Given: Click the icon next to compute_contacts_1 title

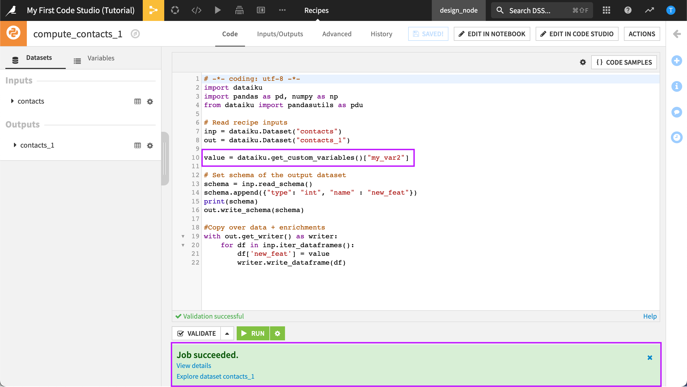Looking at the screenshot, I should [x=135, y=34].
